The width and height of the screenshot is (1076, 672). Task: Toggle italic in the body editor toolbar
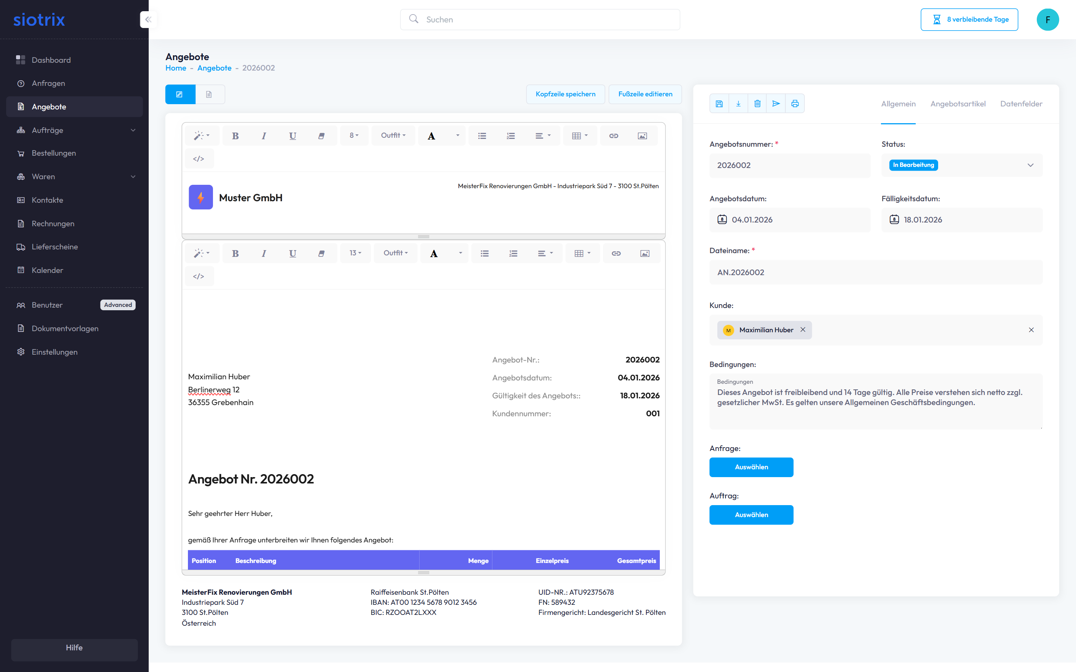(264, 253)
